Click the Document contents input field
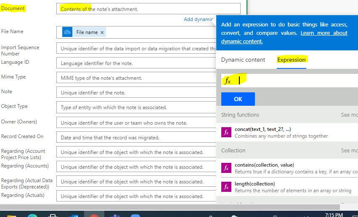 tap(149, 9)
